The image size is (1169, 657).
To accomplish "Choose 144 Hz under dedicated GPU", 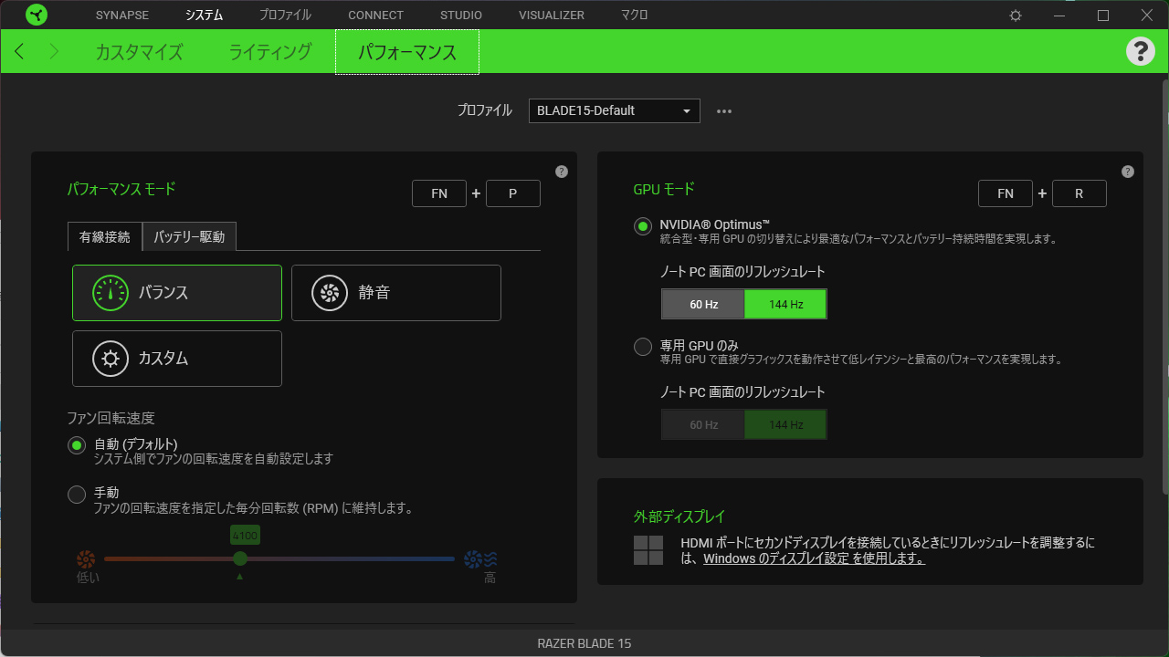I will click(x=785, y=425).
